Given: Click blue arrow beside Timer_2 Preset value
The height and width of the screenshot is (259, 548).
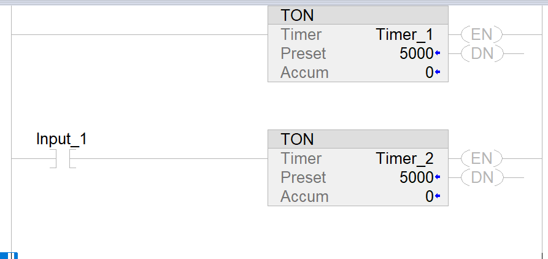Looking at the screenshot, I should click(x=438, y=178).
